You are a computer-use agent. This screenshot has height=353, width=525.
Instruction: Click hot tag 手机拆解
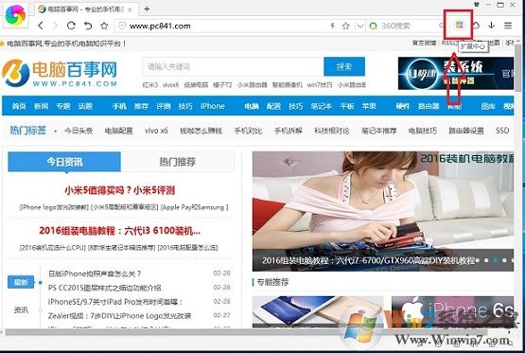click(289, 131)
